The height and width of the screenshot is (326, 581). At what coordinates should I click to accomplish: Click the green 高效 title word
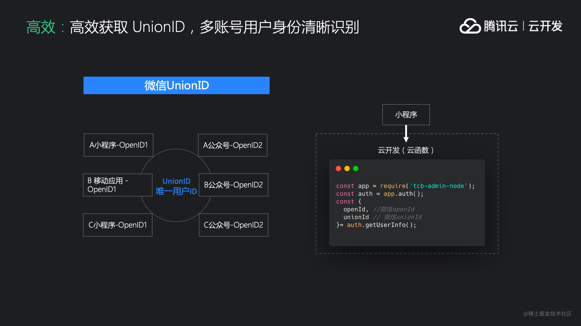(x=41, y=27)
